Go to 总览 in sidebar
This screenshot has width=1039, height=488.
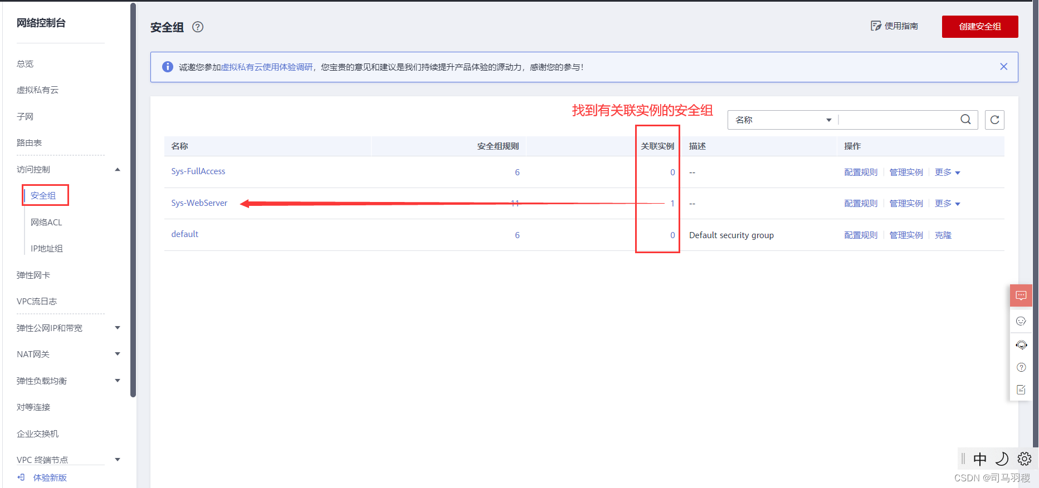(x=25, y=64)
